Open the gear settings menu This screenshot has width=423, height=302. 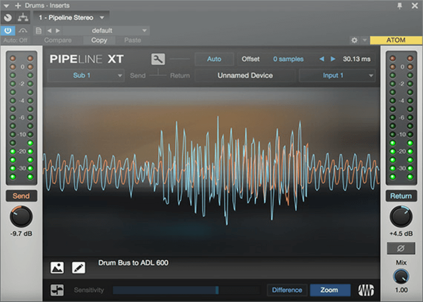[x=355, y=40]
